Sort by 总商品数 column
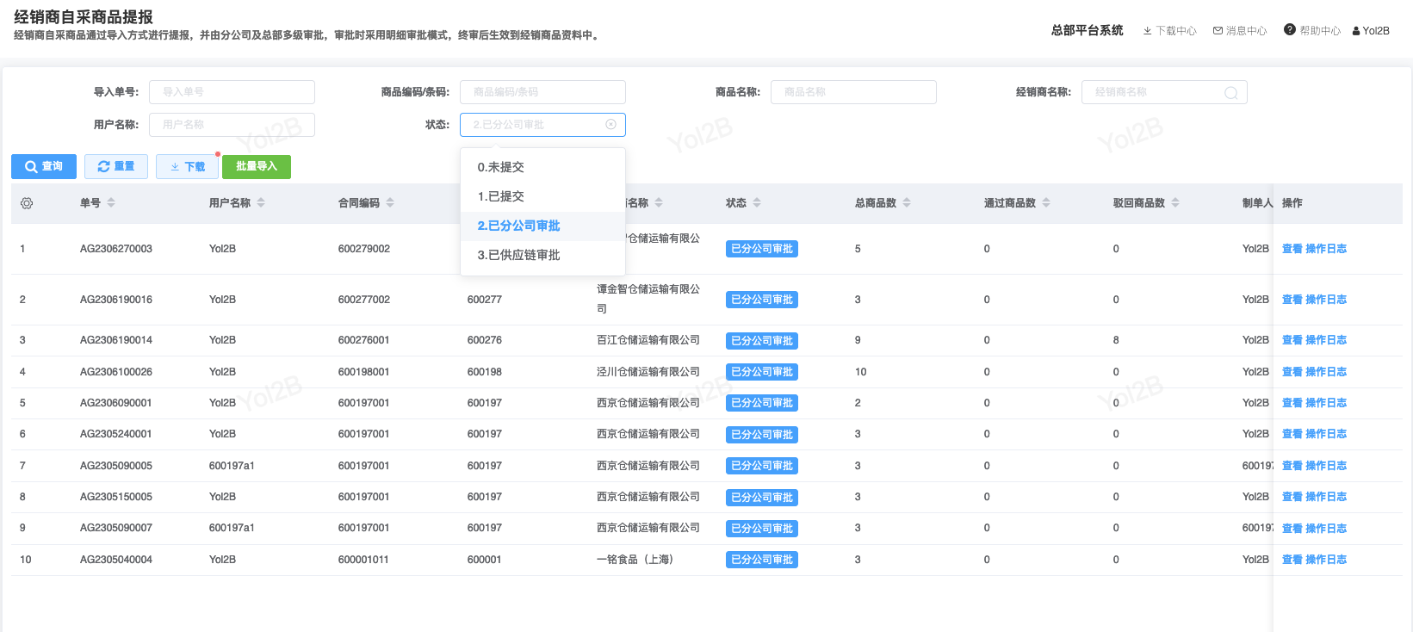 (x=907, y=203)
